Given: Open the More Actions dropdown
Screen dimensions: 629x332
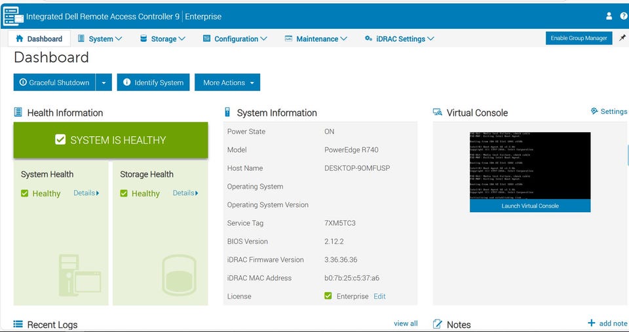Looking at the screenshot, I should [x=227, y=83].
